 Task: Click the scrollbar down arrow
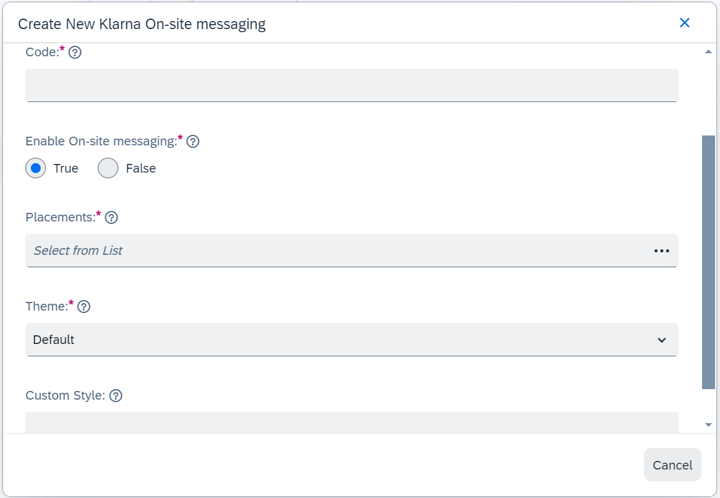tap(708, 425)
